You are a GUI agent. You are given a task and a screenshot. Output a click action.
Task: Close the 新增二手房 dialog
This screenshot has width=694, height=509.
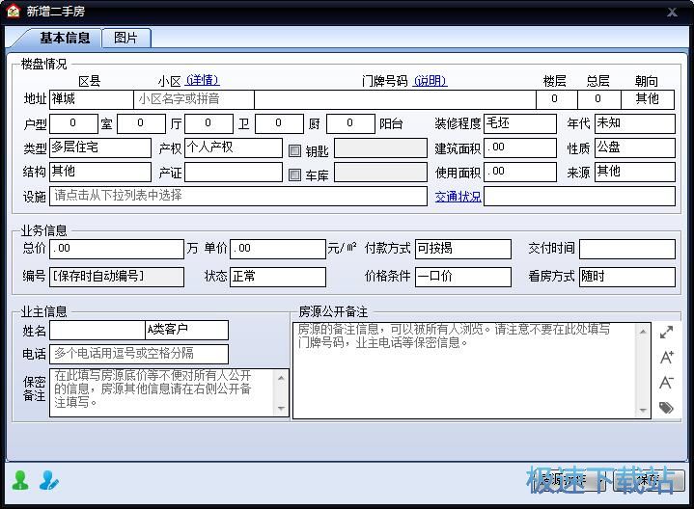click(672, 12)
